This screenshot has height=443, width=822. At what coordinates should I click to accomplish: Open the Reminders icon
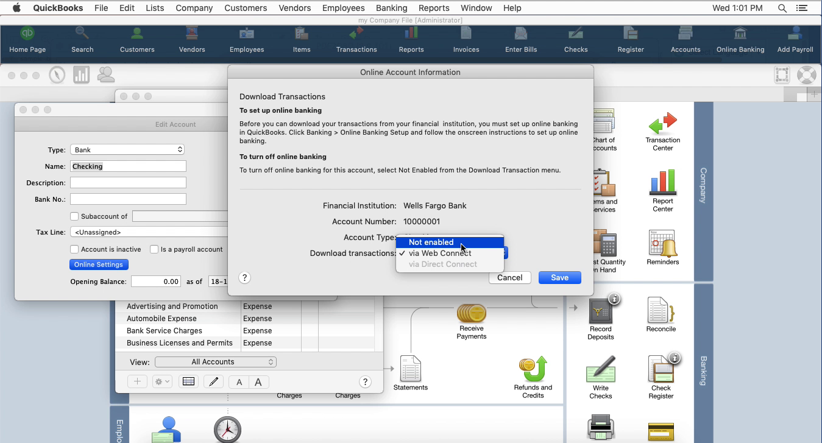tap(663, 248)
